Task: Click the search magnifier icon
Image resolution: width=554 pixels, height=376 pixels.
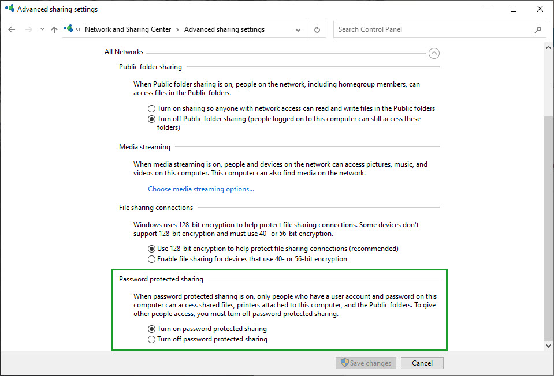Action: tap(538, 29)
